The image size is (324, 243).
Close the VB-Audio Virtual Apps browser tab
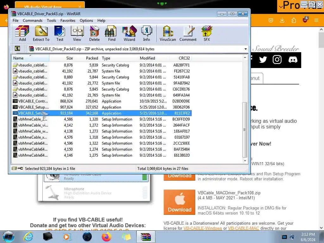point(80,7)
